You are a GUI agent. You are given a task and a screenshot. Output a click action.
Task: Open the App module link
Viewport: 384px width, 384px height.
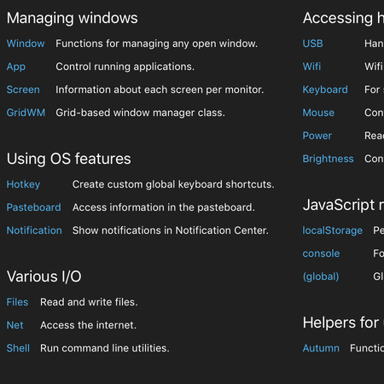point(16,67)
